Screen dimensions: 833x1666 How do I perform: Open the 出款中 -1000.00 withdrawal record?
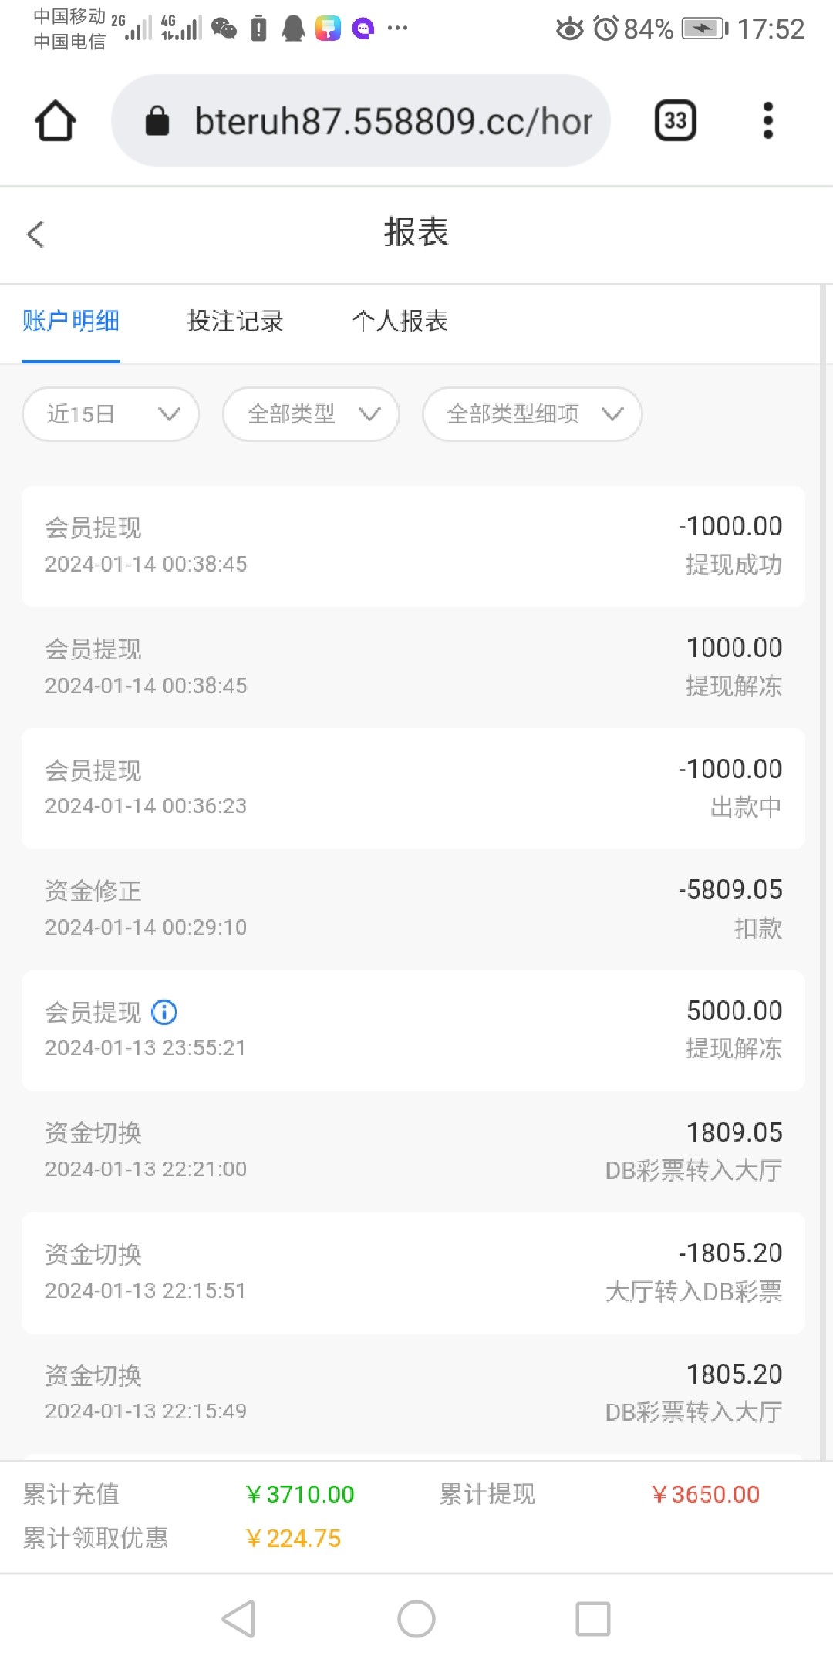(413, 787)
